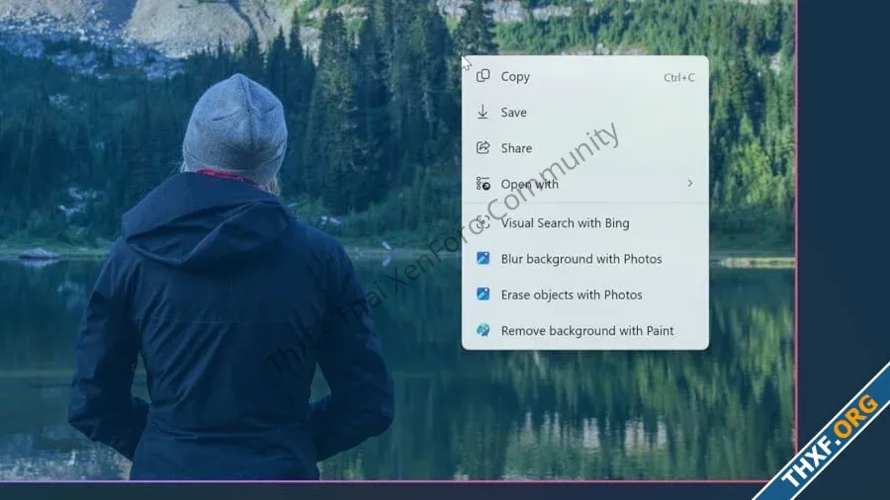Select the Save menu entry
890x500 pixels.
(585, 113)
